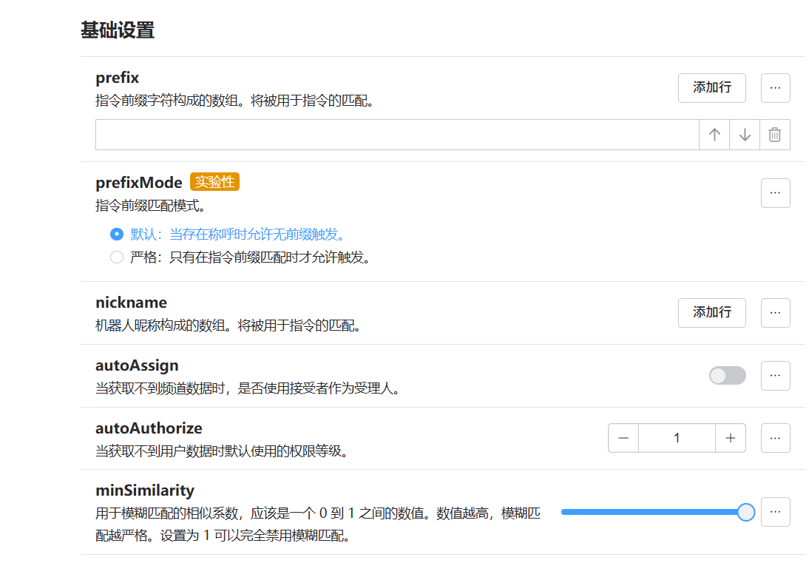Increase autoAuthorize value with plus button
The height and width of the screenshot is (580, 809).
[x=731, y=438]
